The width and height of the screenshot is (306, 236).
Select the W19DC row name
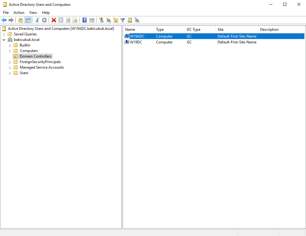pyautogui.click(x=136, y=42)
